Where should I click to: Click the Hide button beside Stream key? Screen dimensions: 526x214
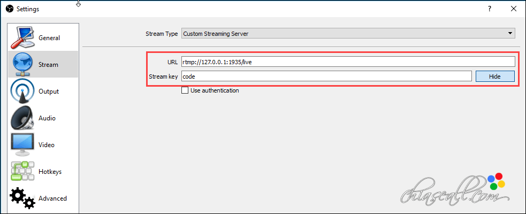pyautogui.click(x=495, y=77)
